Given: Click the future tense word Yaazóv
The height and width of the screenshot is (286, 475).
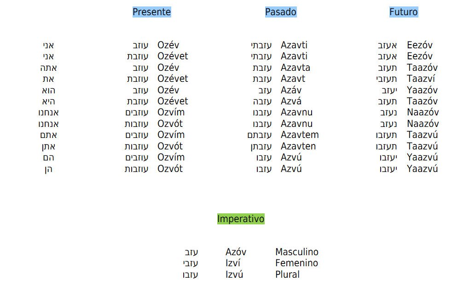Looking at the screenshot, I should (x=422, y=90).
